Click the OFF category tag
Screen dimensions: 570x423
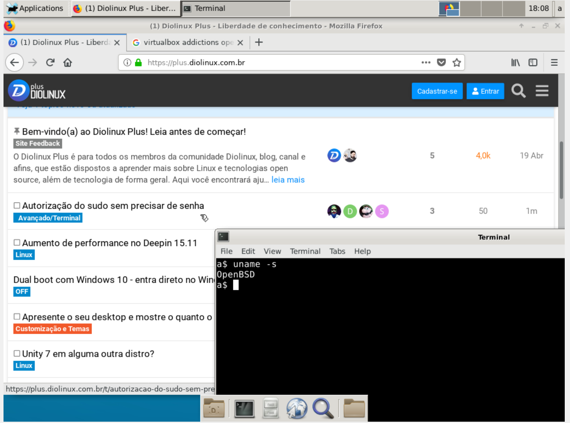coord(22,292)
